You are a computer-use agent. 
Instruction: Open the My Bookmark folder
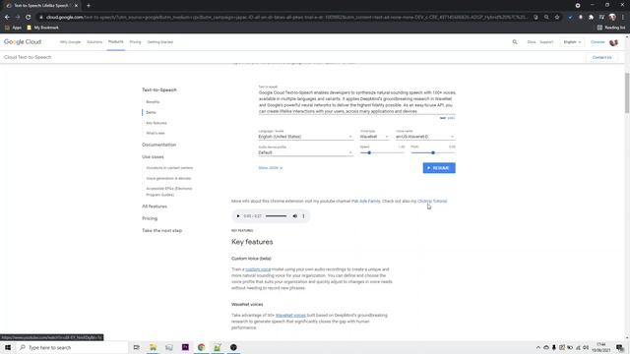(x=42, y=28)
